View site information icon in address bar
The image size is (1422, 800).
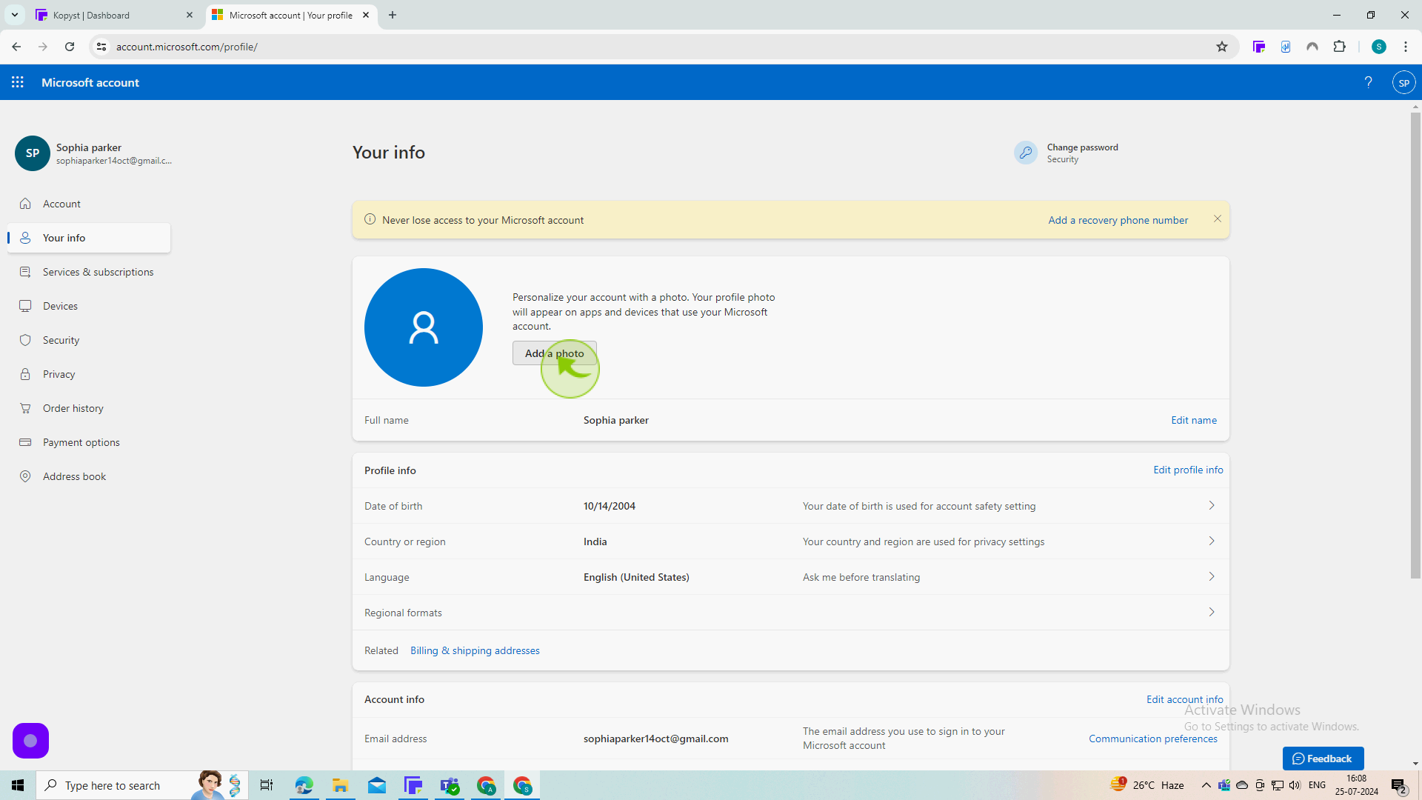[101, 47]
